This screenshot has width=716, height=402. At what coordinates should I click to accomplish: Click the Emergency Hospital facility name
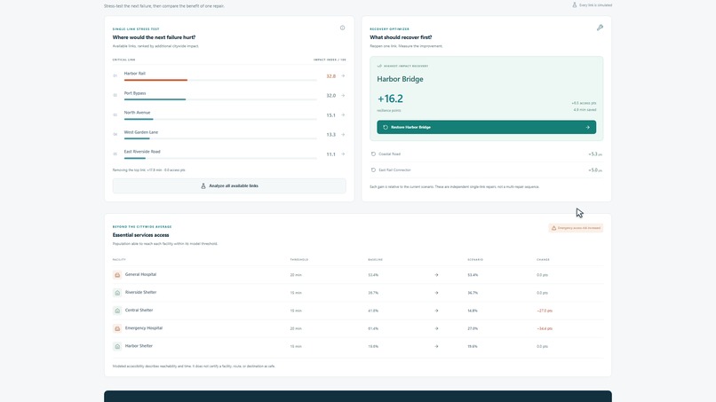[x=144, y=328]
